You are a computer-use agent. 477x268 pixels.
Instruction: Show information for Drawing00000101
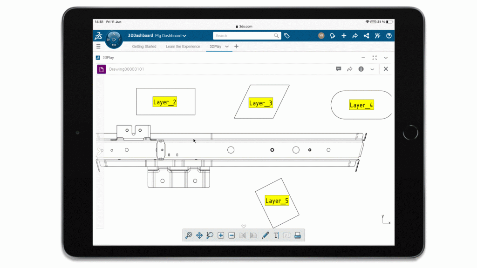point(361,69)
